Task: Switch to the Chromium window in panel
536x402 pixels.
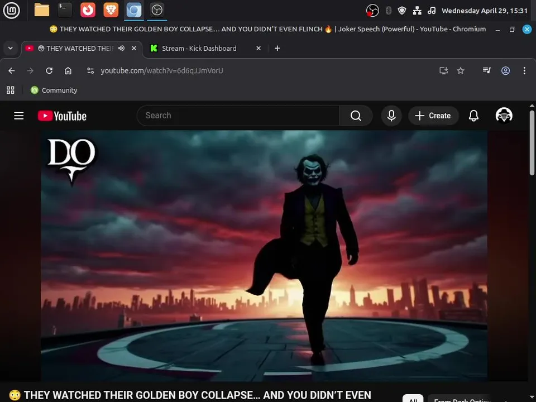Action: tap(133, 10)
